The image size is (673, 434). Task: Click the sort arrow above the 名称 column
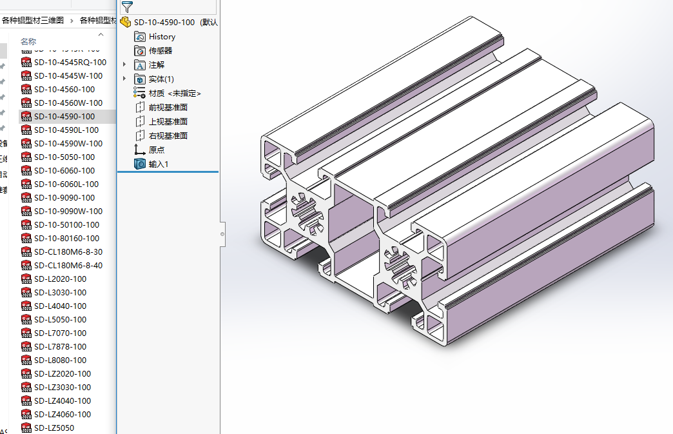[101, 34]
